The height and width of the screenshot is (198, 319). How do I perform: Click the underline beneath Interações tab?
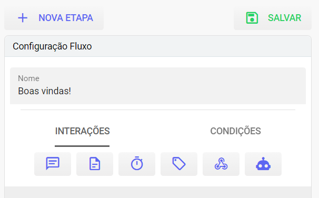coord(82,146)
